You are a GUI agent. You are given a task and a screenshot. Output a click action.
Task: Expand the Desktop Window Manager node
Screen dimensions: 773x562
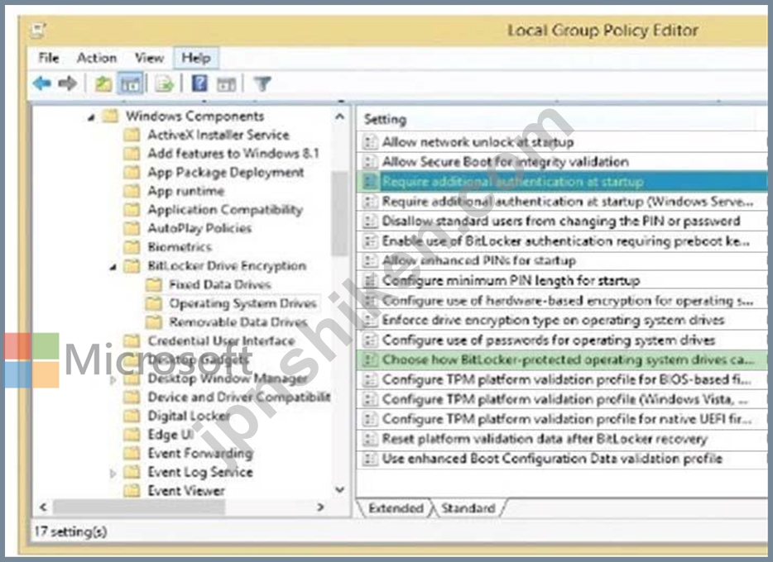tap(113, 379)
